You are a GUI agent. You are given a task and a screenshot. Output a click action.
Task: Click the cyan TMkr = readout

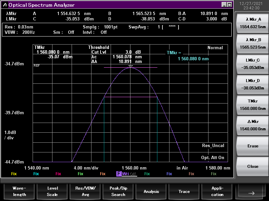click(188, 56)
